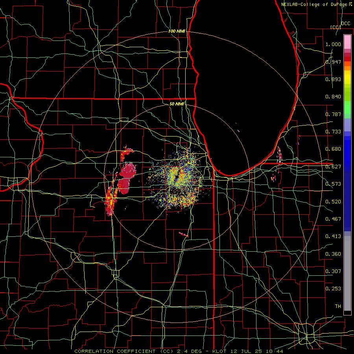354x354 pixels.
Task: Click the [CC] label above the color scale
Action: point(336,27)
